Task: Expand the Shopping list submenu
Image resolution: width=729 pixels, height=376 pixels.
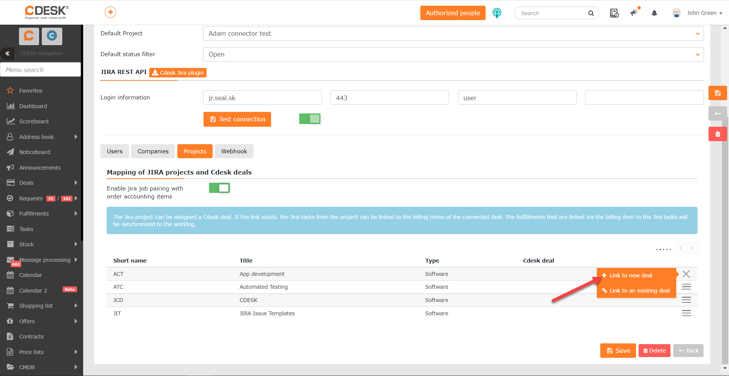Action: (x=76, y=306)
